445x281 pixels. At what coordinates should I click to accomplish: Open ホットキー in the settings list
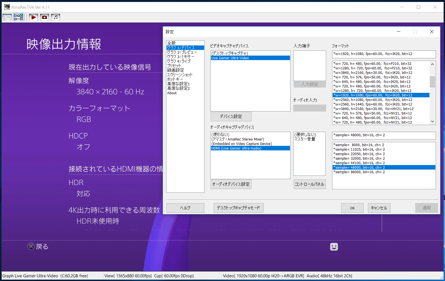pos(185,79)
